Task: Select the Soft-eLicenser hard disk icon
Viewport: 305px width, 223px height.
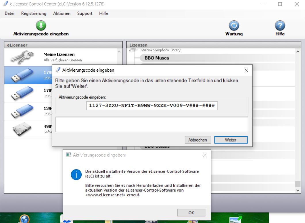Action: pyautogui.click(x=22, y=129)
